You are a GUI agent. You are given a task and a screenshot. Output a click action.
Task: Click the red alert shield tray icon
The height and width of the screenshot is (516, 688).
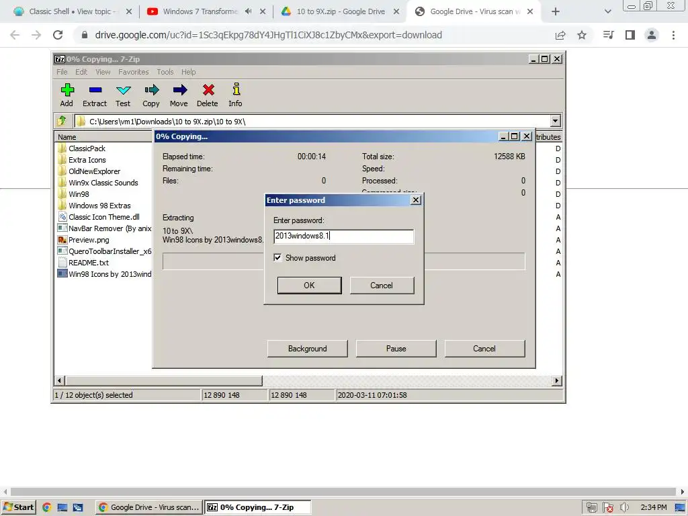pos(607,508)
